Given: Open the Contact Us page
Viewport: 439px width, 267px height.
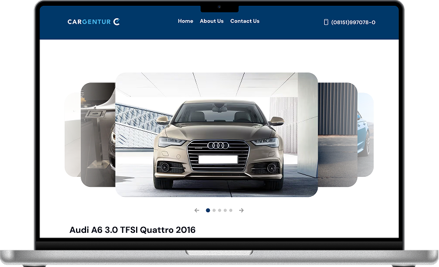Looking at the screenshot, I should point(245,21).
